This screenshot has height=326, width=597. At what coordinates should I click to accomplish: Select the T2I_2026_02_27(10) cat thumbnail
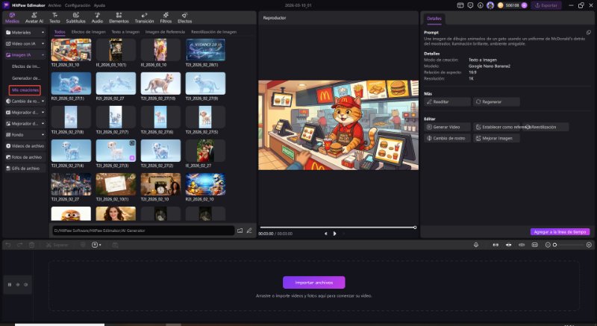160,83
